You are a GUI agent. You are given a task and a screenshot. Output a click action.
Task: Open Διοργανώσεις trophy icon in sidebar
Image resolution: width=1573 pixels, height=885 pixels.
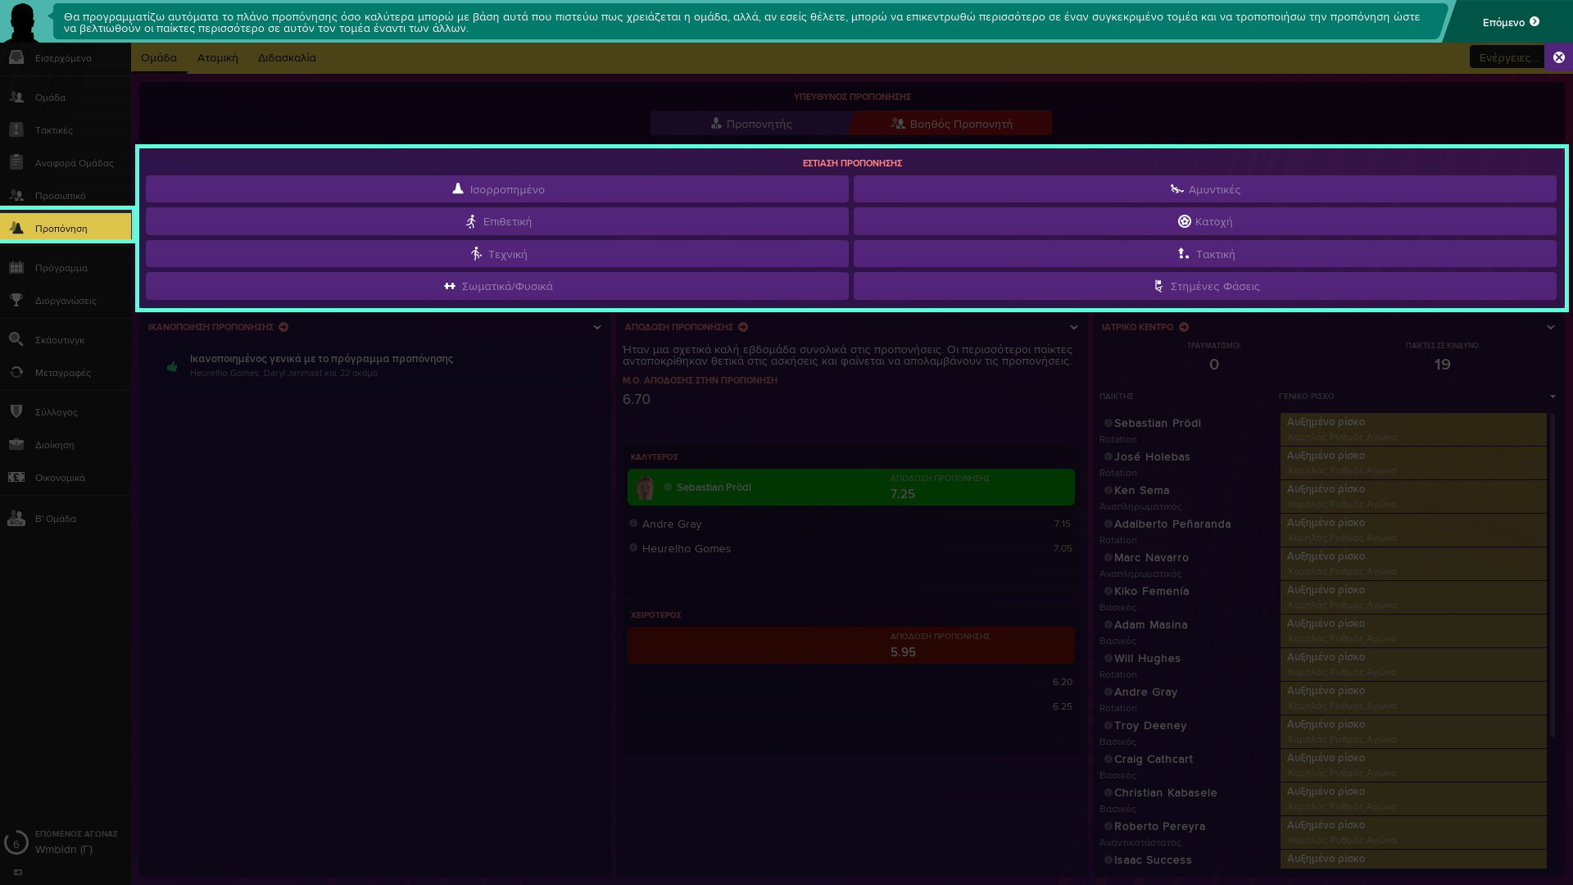coord(16,300)
